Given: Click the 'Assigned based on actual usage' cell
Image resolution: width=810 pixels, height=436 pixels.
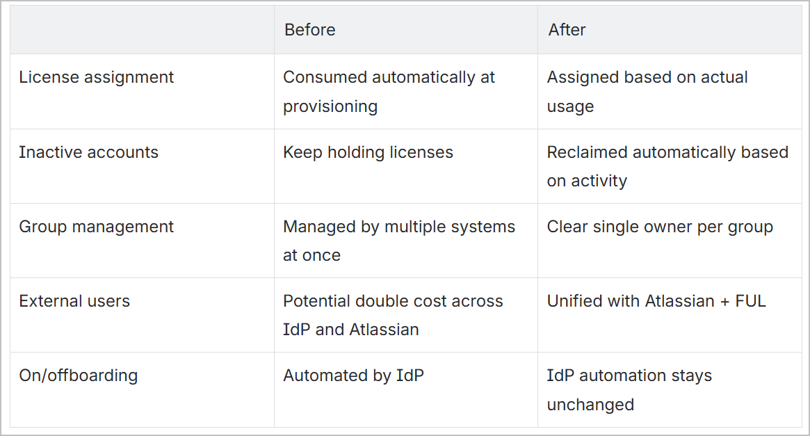Looking at the screenshot, I should pyautogui.click(x=670, y=91).
